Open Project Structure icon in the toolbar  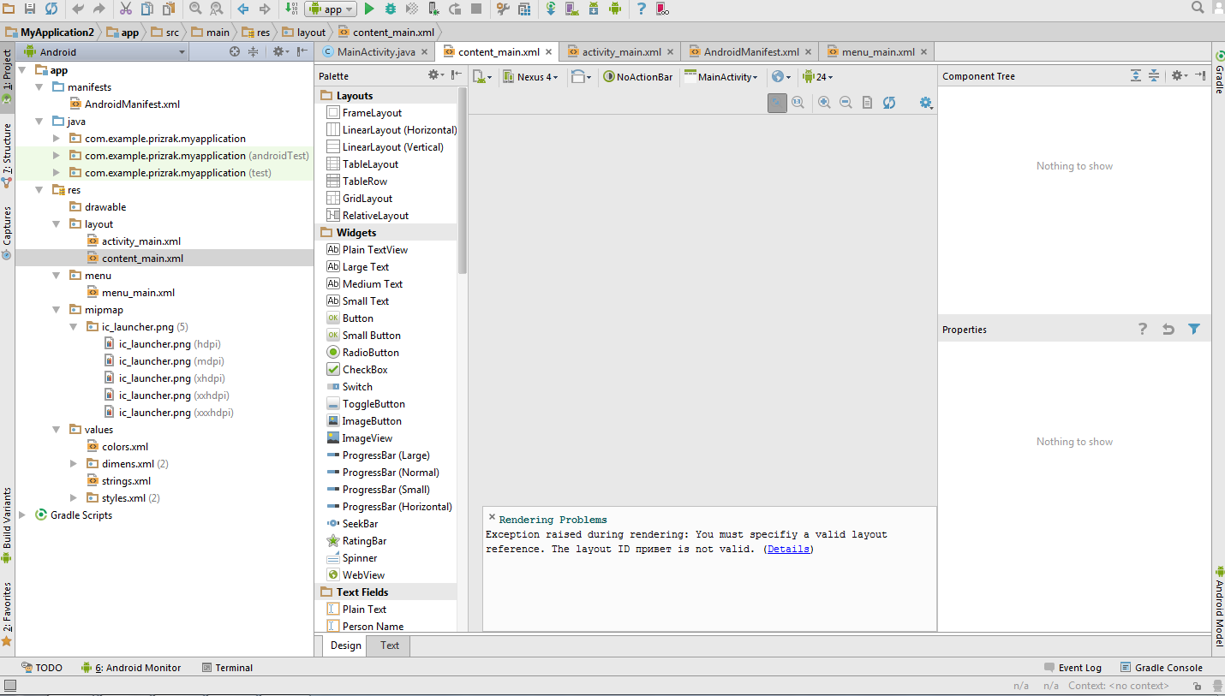point(503,9)
